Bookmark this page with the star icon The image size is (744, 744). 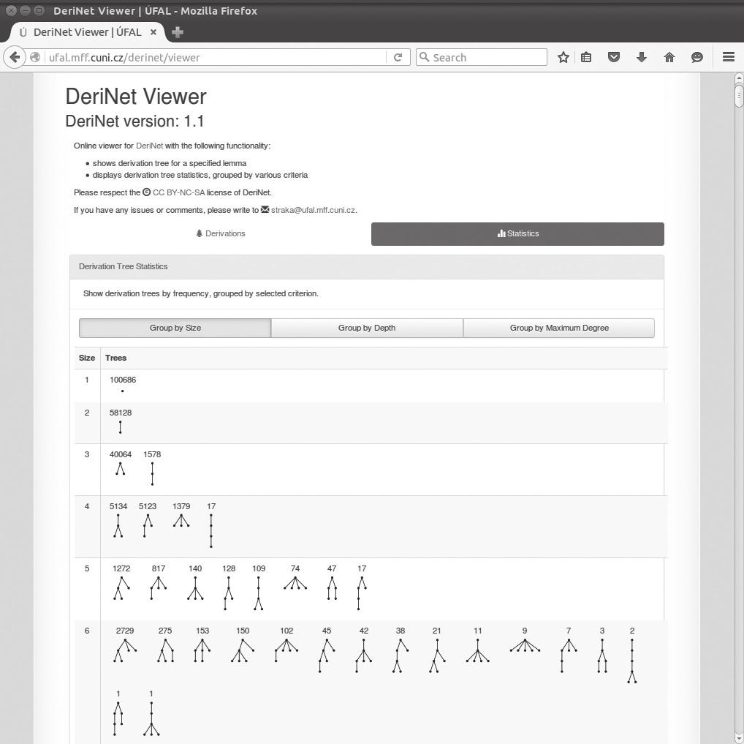(x=563, y=58)
